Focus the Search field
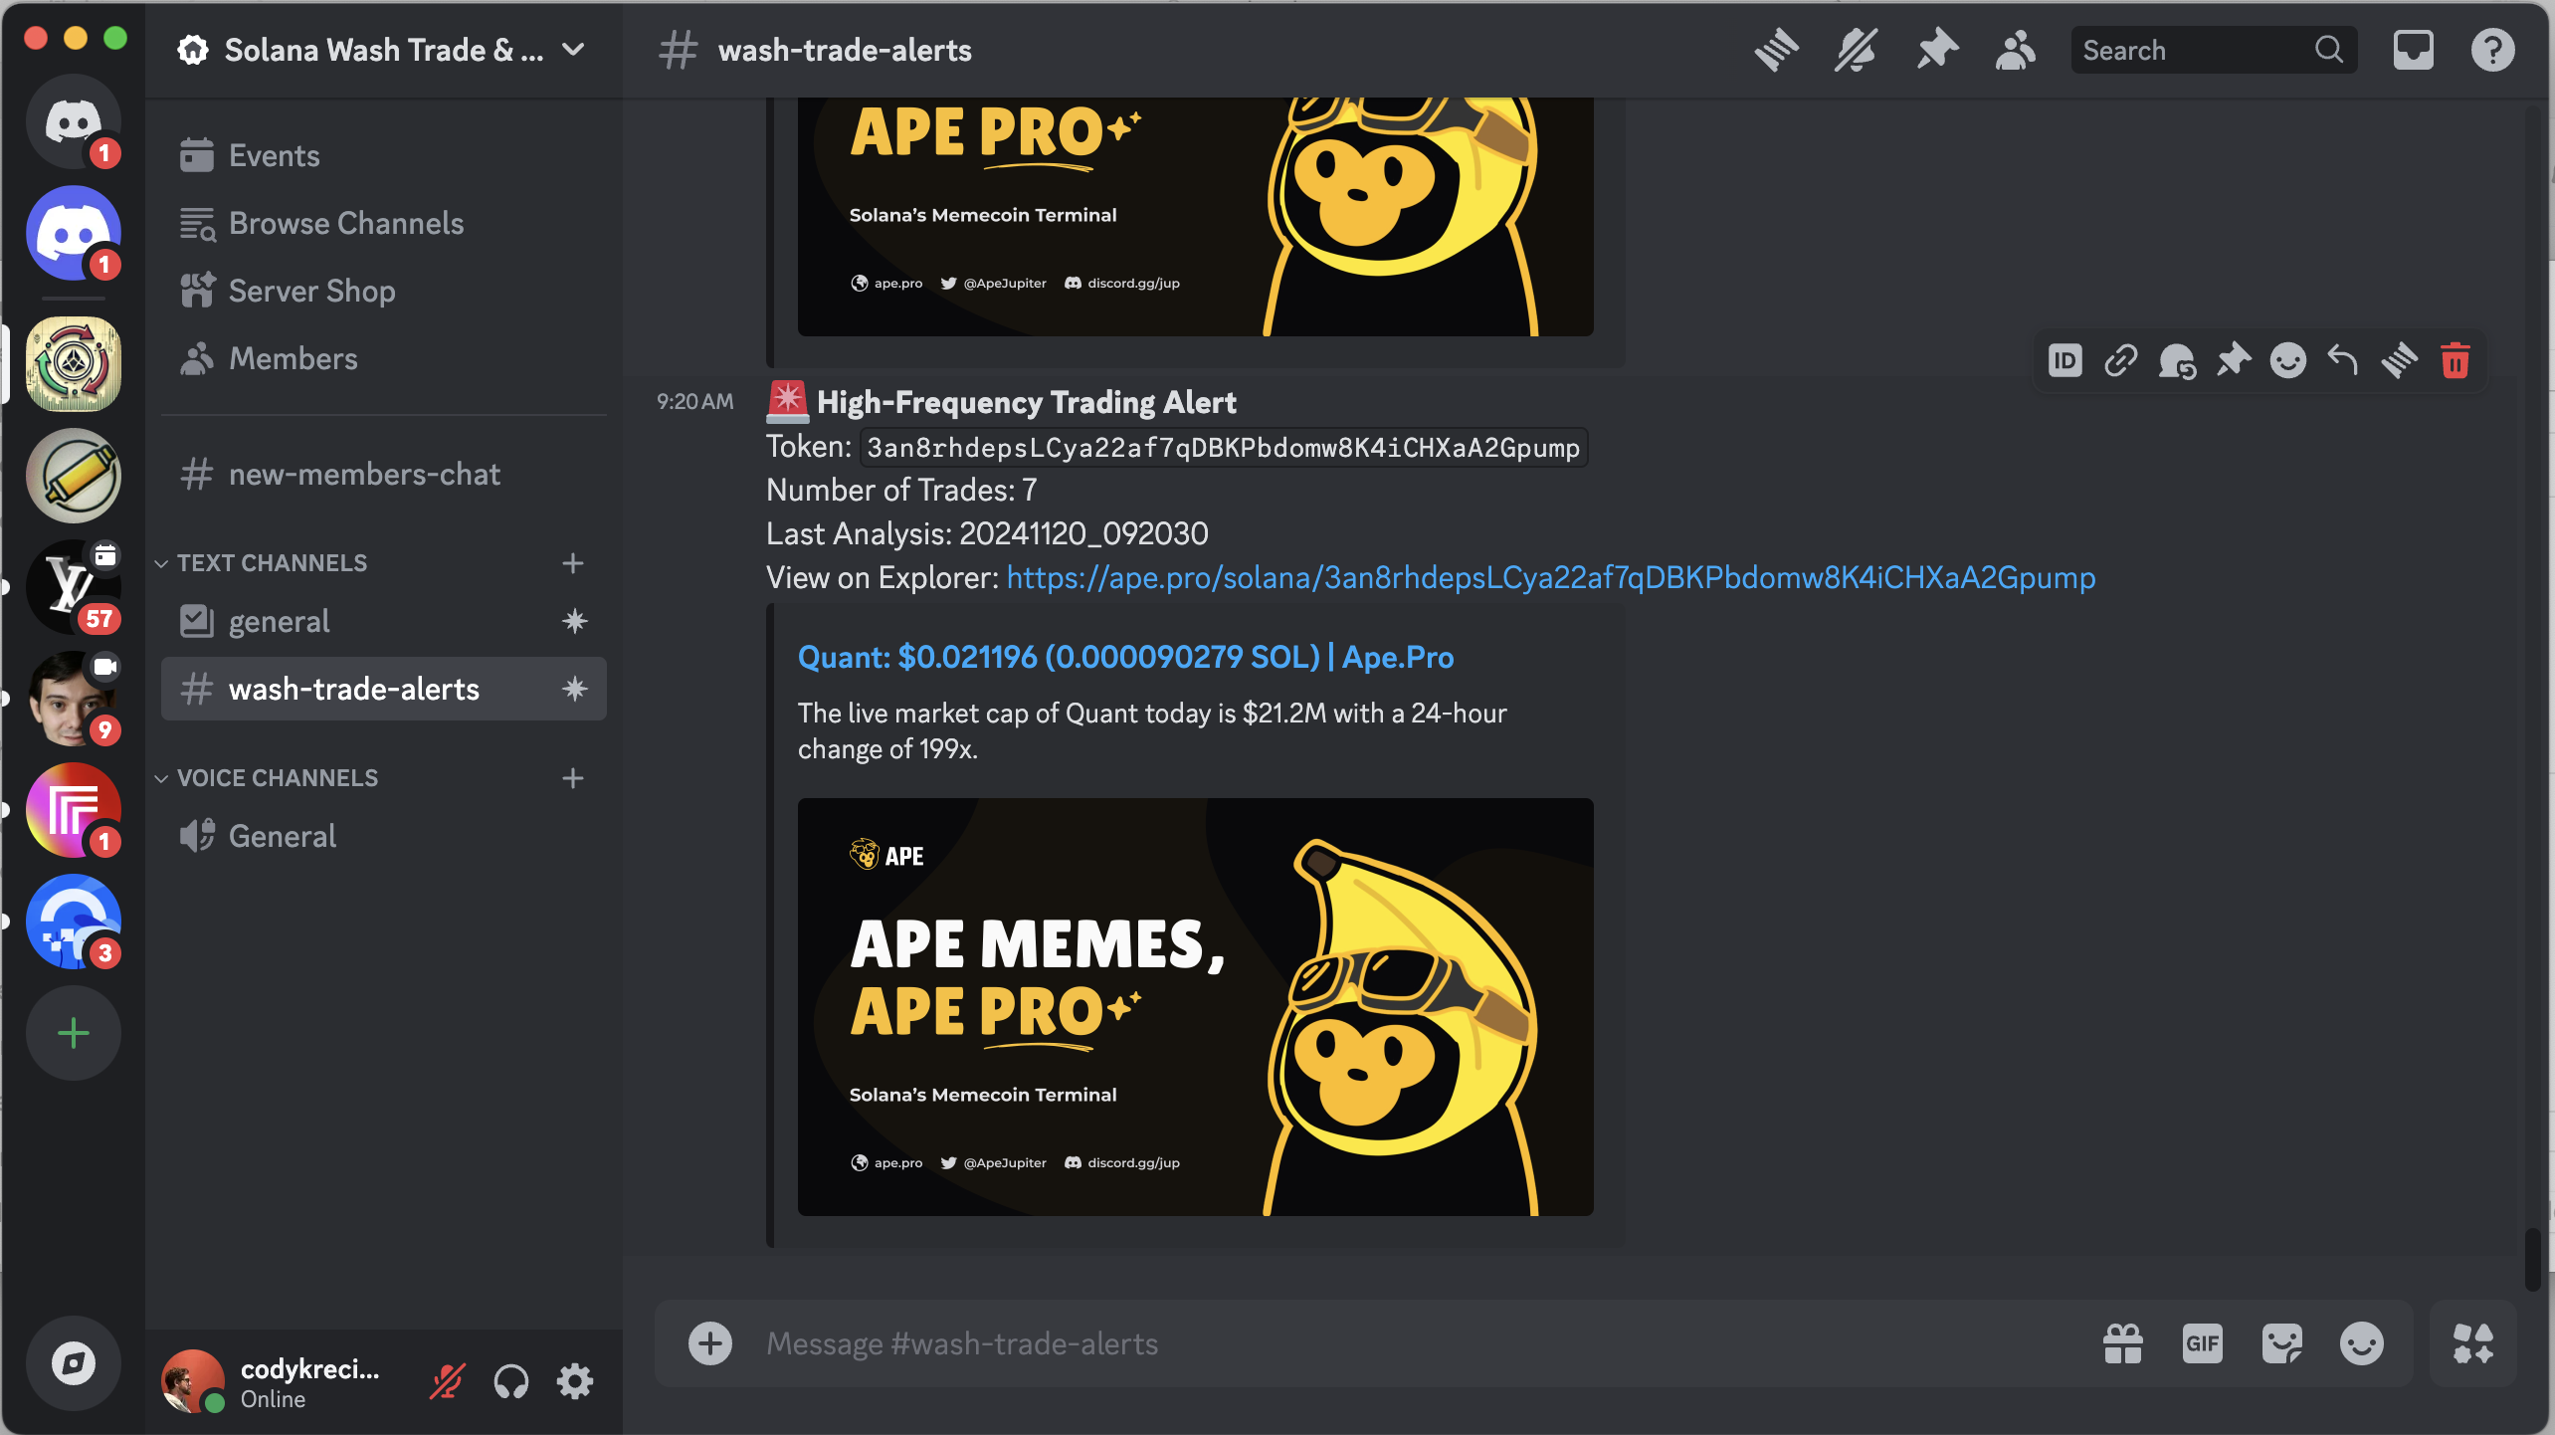Screen dimensions: 2555x1435 2215,50
